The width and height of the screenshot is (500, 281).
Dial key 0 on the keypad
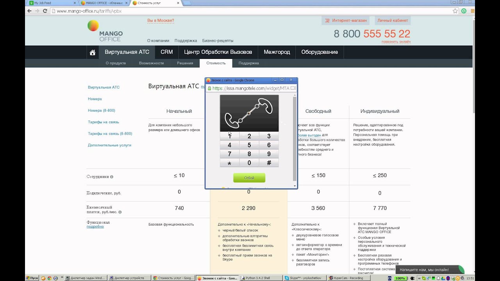point(249,163)
